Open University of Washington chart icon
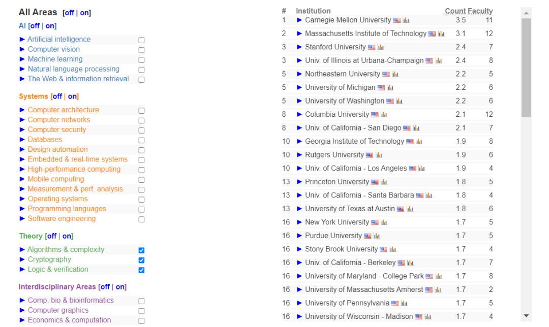The height and width of the screenshot is (327, 549). tap(400, 101)
